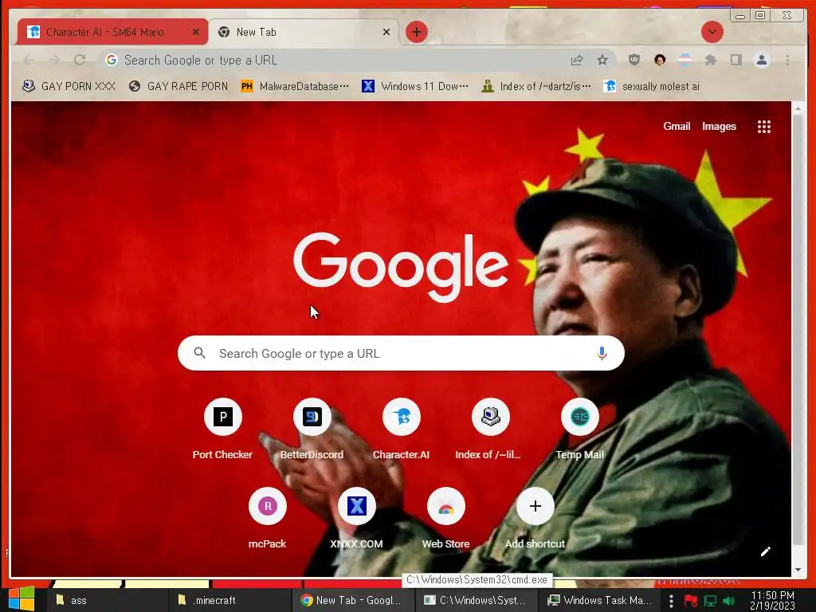This screenshot has width=816, height=612.
Task: Open the Index of /~lil... shortcut
Action: pyautogui.click(x=490, y=418)
